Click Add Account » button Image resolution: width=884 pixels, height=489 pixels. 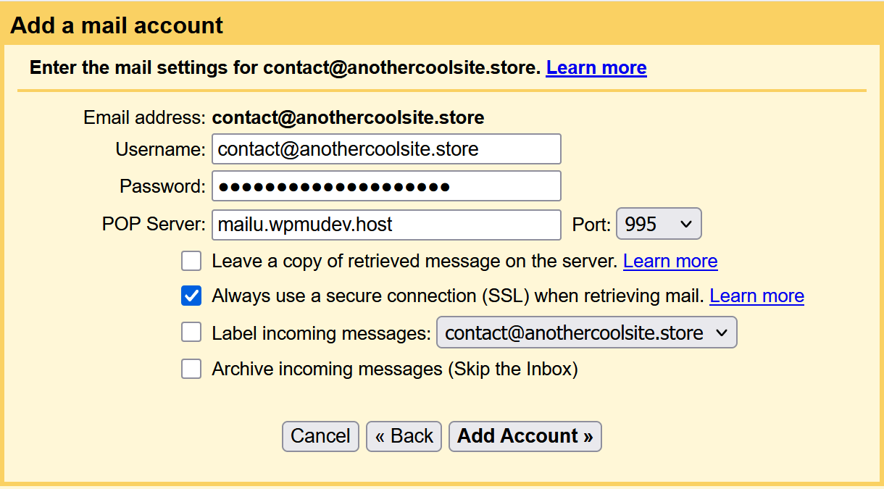point(525,436)
